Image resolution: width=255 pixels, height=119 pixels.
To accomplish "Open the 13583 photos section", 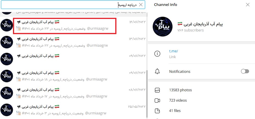I will point(180,90).
